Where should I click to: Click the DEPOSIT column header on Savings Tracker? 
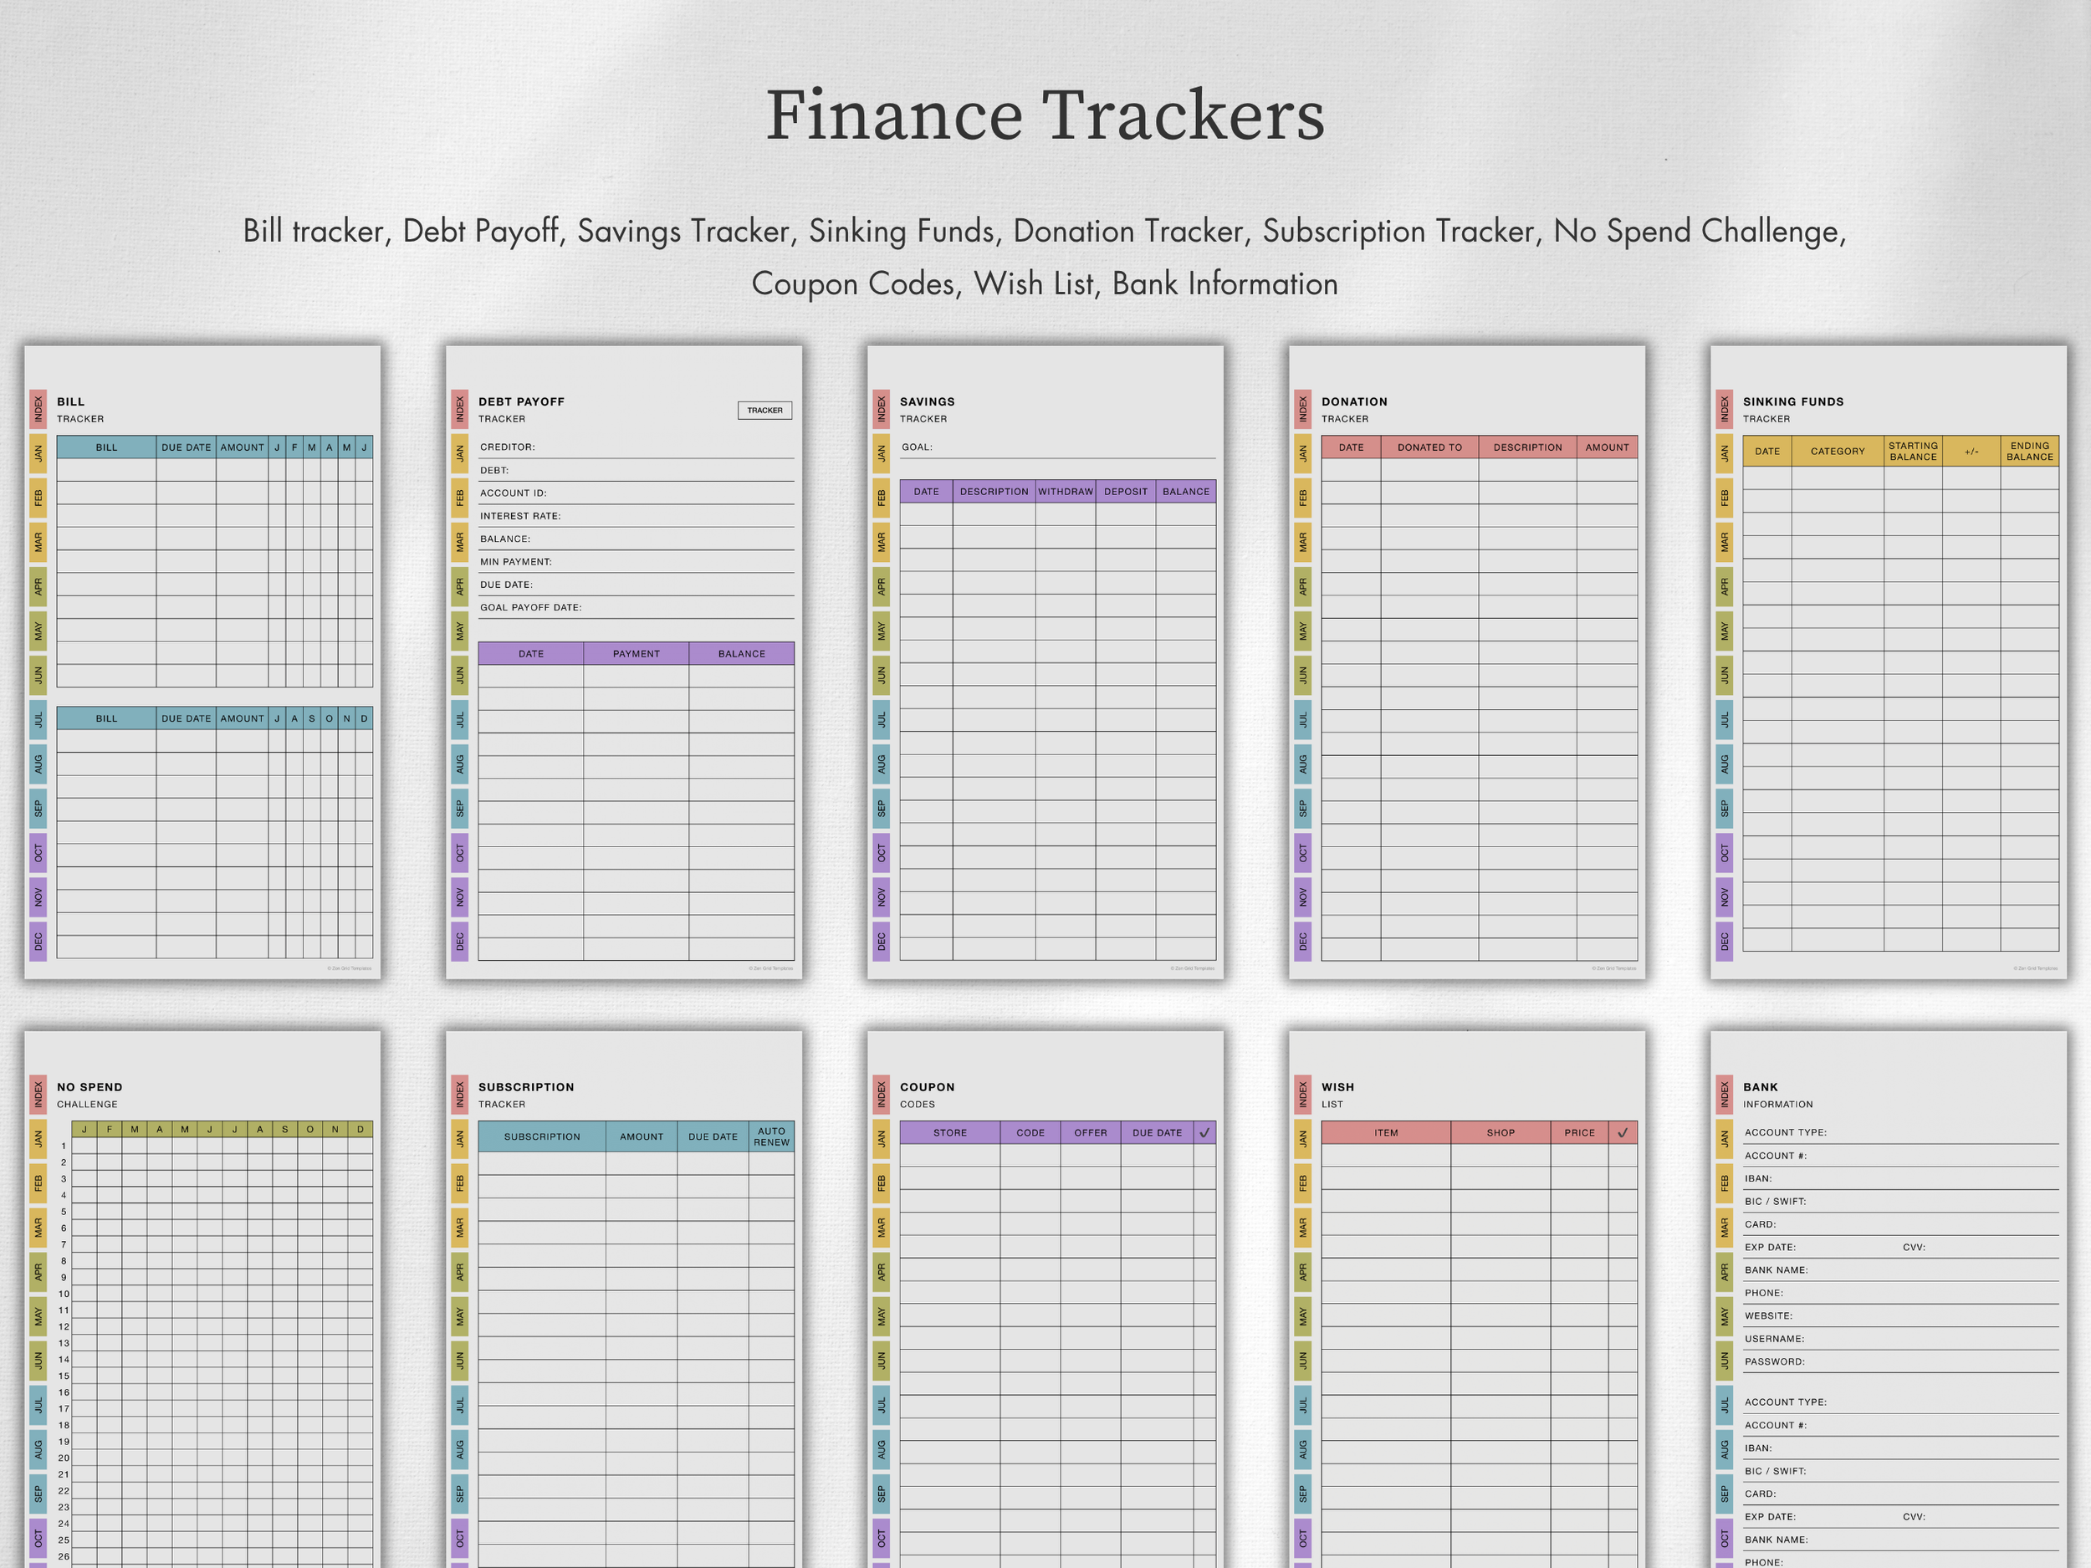pyautogui.click(x=1126, y=492)
